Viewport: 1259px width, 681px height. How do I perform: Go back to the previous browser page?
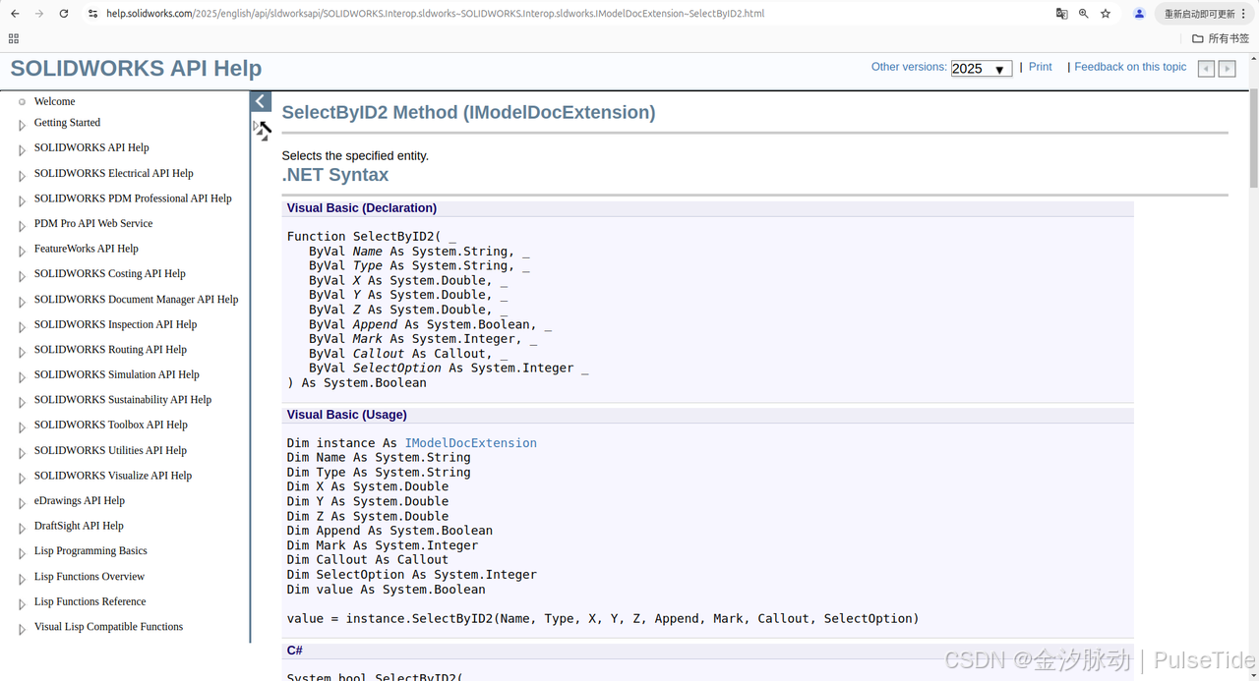pos(15,14)
